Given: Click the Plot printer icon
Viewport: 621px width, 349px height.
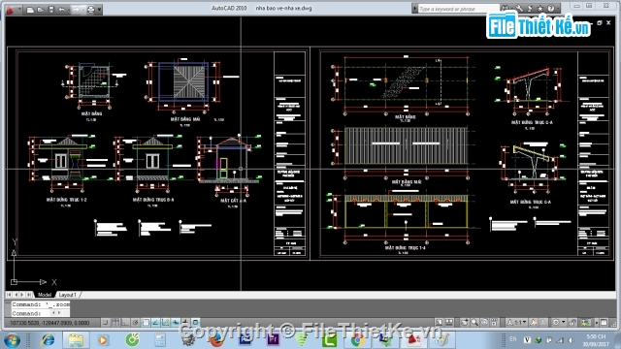Looking at the screenshot, I should (x=90, y=10).
